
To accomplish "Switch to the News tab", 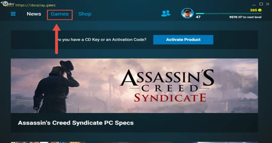I will tap(34, 14).
